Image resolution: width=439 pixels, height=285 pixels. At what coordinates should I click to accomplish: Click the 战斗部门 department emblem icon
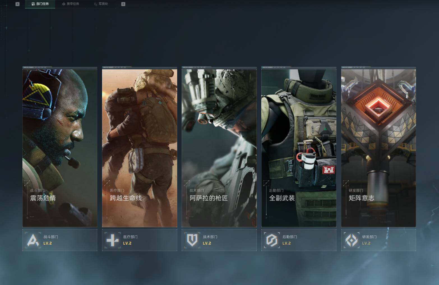tap(33, 240)
